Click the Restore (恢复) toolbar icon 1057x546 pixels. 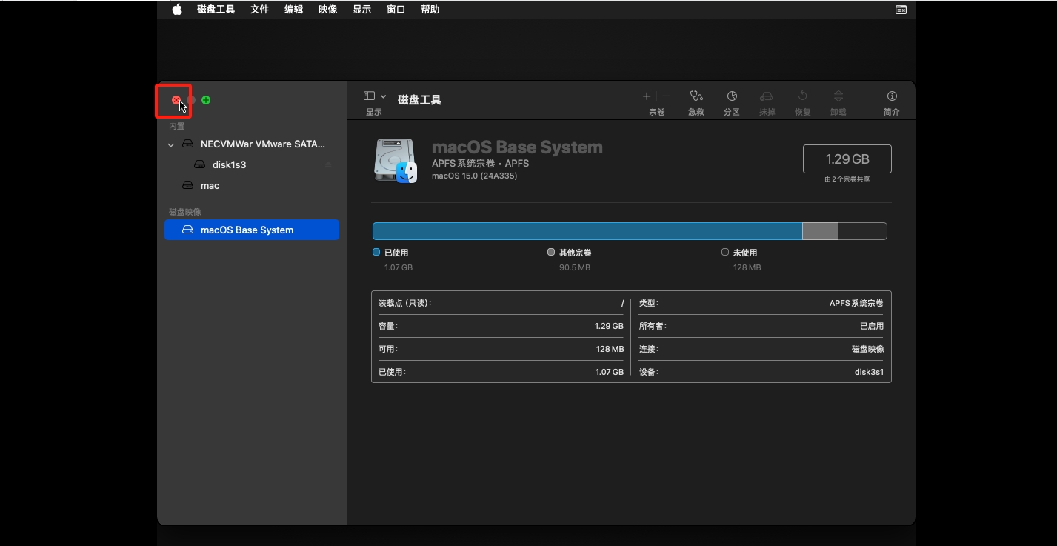pos(802,96)
